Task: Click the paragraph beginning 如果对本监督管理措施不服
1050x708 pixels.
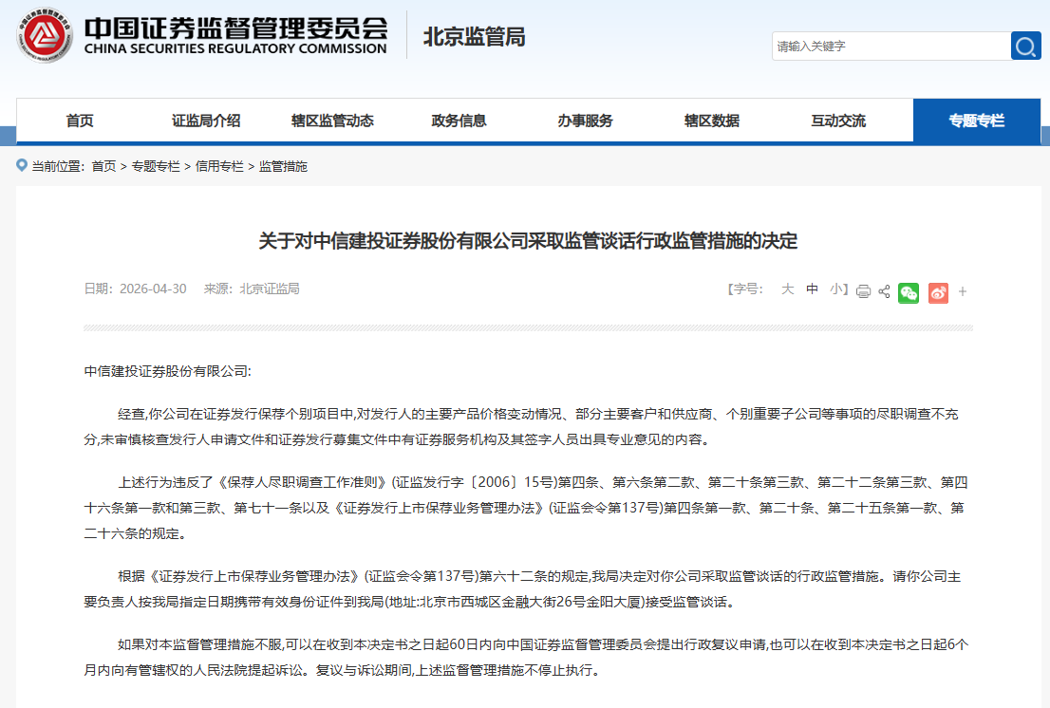Action: 528,657
